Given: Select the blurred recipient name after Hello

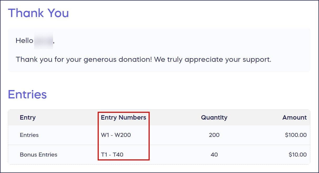Looking at the screenshot, I should tap(44, 41).
